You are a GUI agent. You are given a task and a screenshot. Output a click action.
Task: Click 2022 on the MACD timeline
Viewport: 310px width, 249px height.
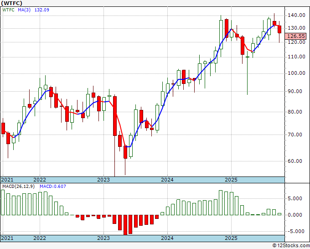click(40, 238)
